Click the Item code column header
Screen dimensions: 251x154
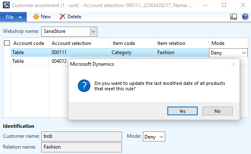[132, 43]
